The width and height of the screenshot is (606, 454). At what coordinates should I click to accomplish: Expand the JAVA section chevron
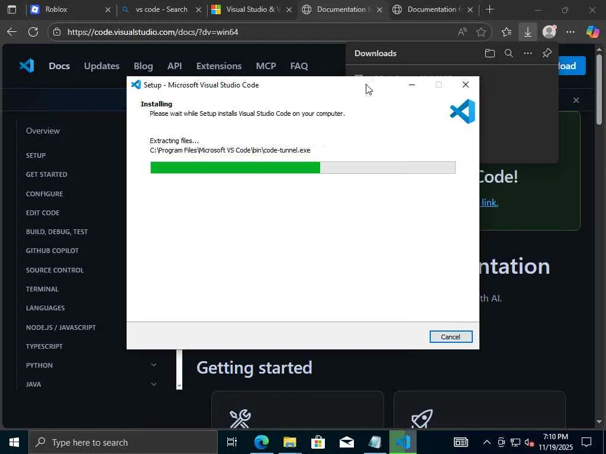154,384
